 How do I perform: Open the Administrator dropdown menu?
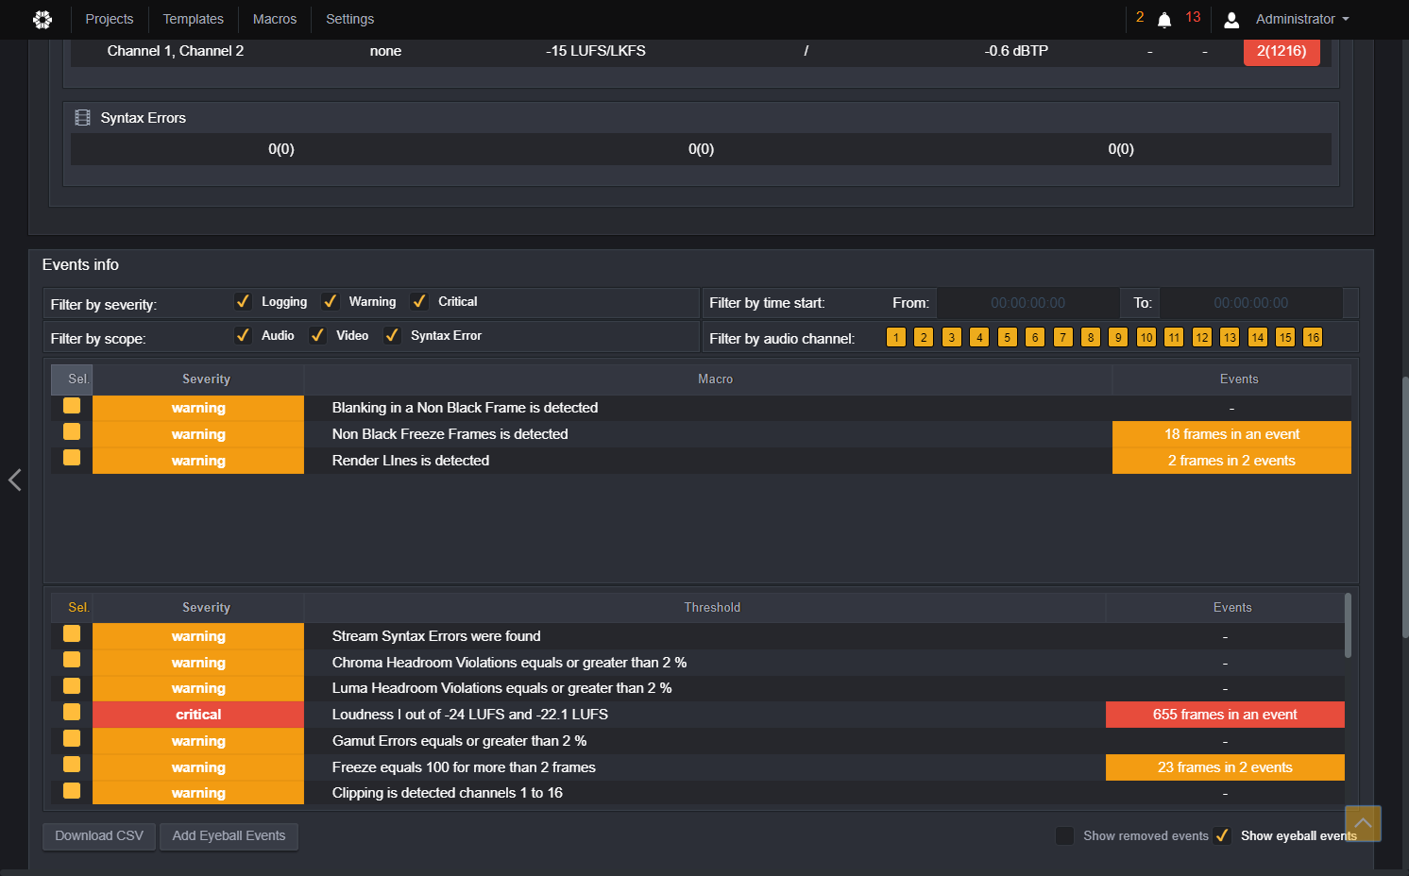pyautogui.click(x=1302, y=19)
